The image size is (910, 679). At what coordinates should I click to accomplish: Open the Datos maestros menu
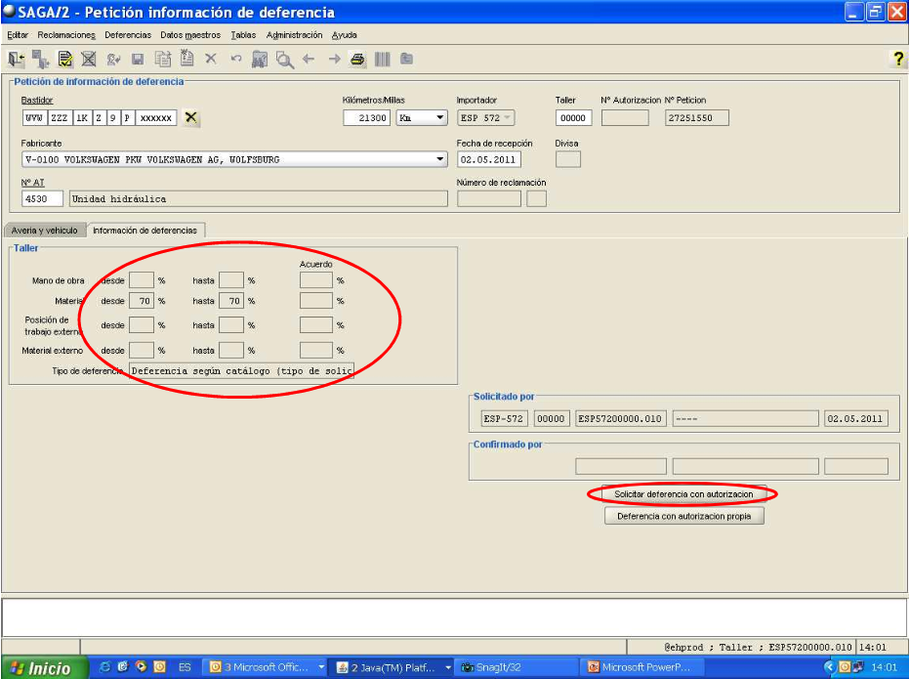(x=190, y=35)
